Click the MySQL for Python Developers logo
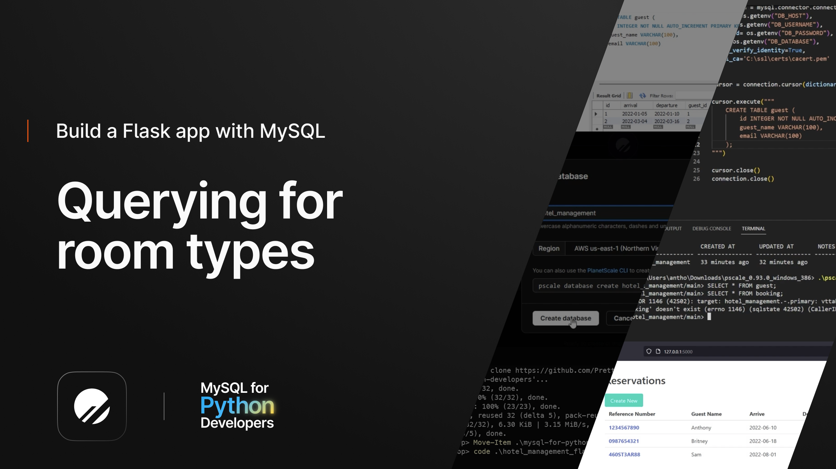Image resolution: width=836 pixels, height=469 pixels. point(237,405)
